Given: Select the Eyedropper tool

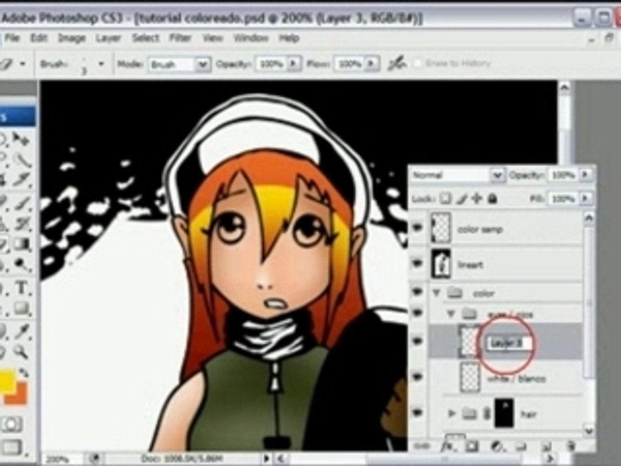Looking at the screenshot, I should 22,331.
